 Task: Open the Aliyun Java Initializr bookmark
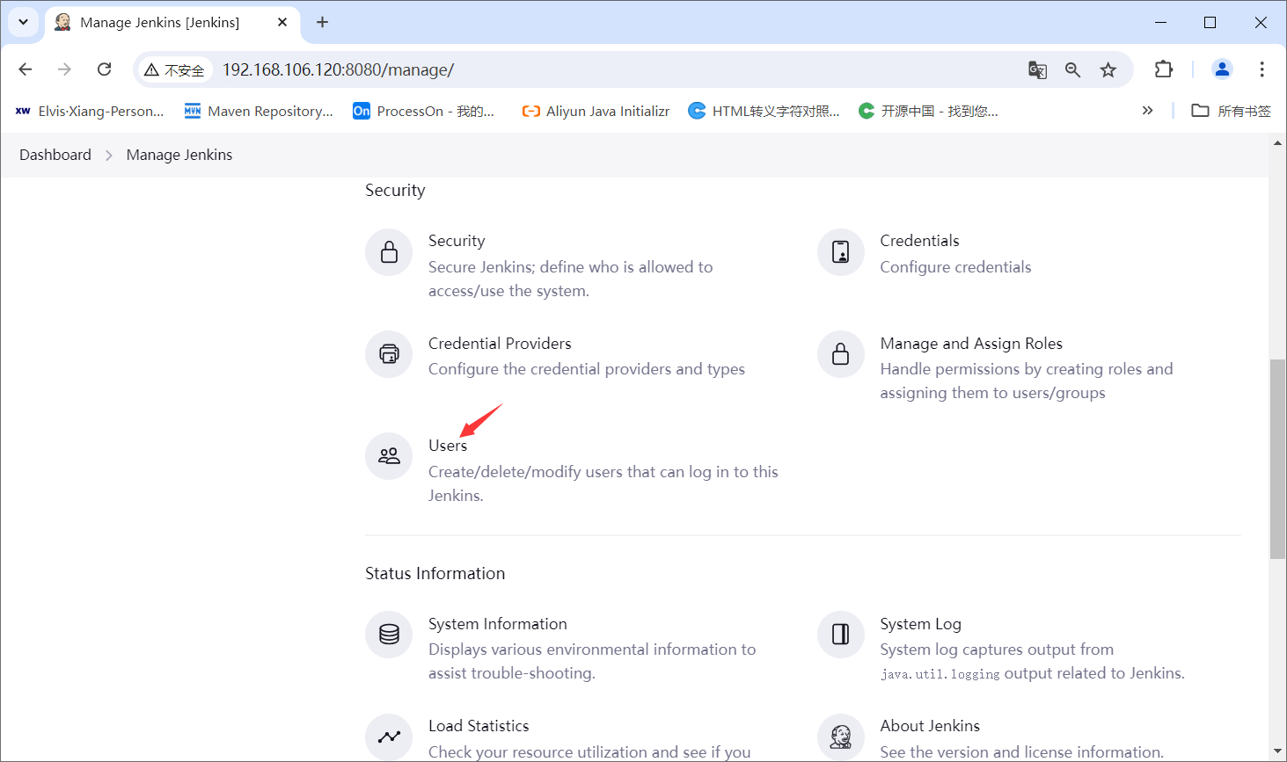point(596,111)
